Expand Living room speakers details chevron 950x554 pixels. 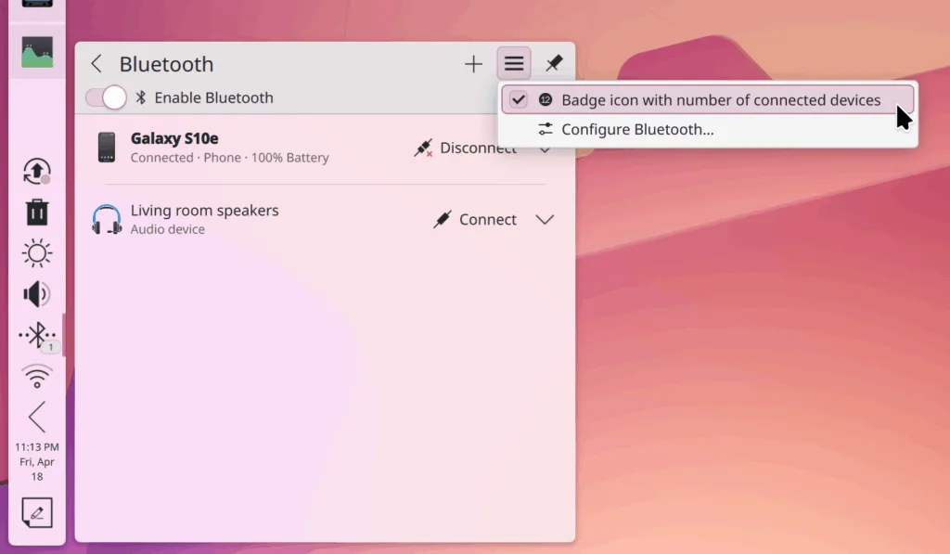pyautogui.click(x=545, y=220)
